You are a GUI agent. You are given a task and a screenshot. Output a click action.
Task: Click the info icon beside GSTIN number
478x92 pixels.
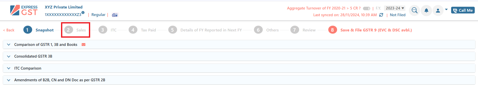tap(83, 12)
